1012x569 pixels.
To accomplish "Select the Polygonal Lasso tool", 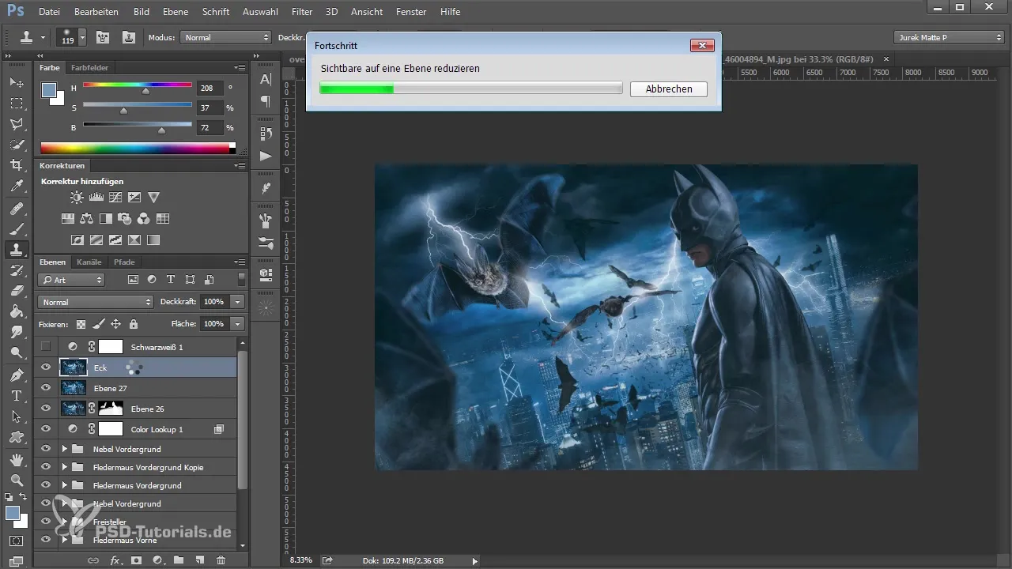I will (x=17, y=124).
